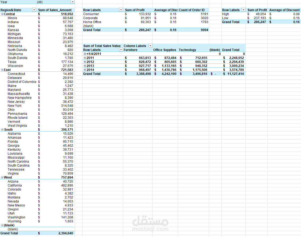The height and width of the screenshot is (237, 301).
Task: Select the Sum of Total Sales Value cell
Action: 102,46
